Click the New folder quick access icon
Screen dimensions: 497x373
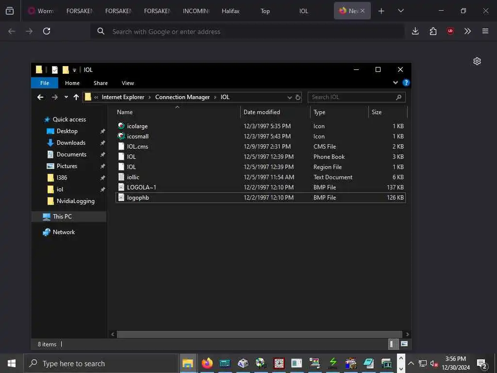click(x=66, y=70)
